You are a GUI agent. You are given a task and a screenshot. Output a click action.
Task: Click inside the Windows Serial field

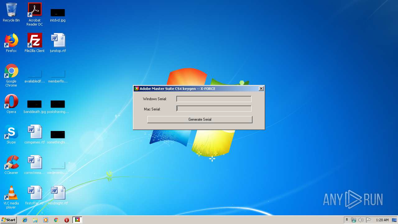[214, 99]
